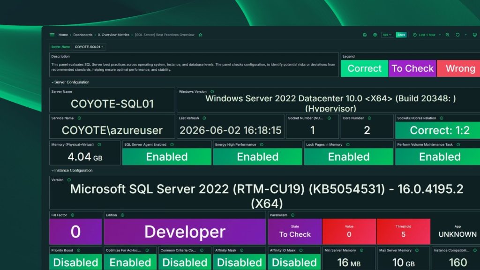Viewport: 480px width, 270px height.
Task: Click the 4.04 GB memory value
Action: (x=85, y=157)
